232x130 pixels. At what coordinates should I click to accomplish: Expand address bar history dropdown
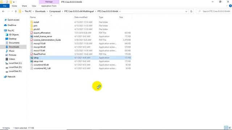coord(186,11)
